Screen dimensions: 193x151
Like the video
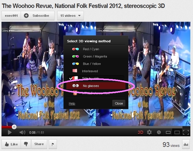[x=11, y=144]
